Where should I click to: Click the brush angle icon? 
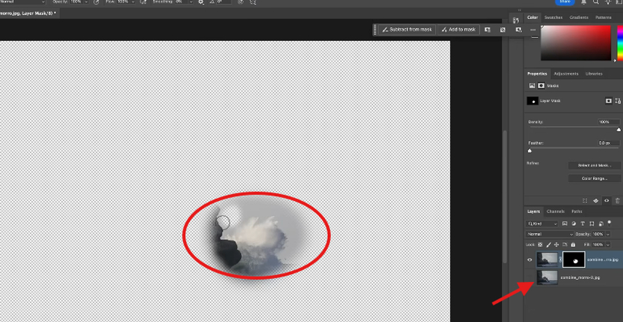click(212, 2)
